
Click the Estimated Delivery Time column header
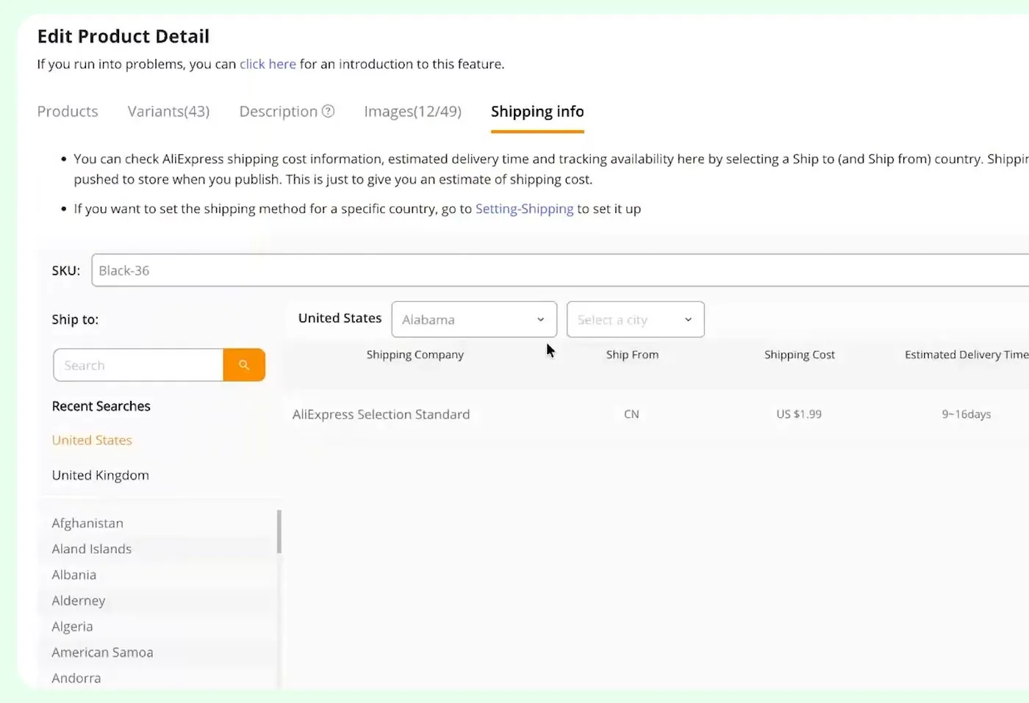pyautogui.click(x=967, y=355)
